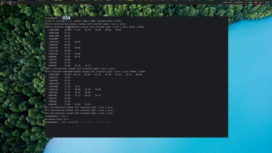
Task: Click the 1280x800 resolution row
Action: (x=64, y=86)
